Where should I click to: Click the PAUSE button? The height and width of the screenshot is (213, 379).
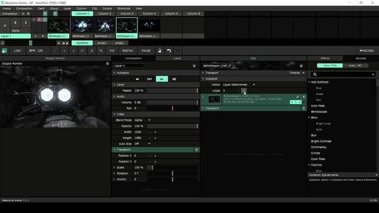pyautogui.click(x=146, y=51)
